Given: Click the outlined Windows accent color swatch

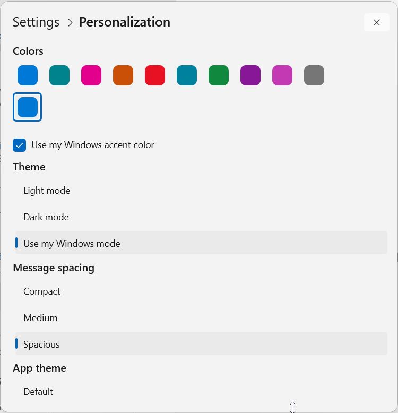Looking at the screenshot, I should click(28, 107).
